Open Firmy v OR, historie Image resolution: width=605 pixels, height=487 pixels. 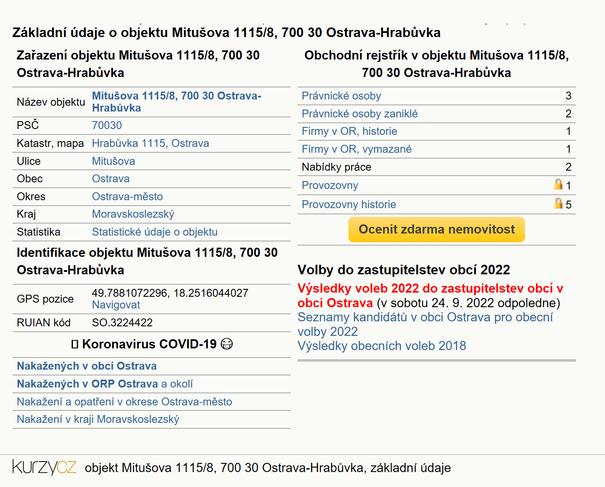pyautogui.click(x=349, y=132)
